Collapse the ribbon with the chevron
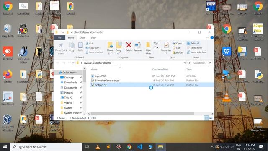Image resolution: width=268 pixels, height=151 pixels. (x=208, y=38)
